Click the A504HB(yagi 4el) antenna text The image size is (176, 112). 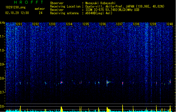[x=99, y=13]
